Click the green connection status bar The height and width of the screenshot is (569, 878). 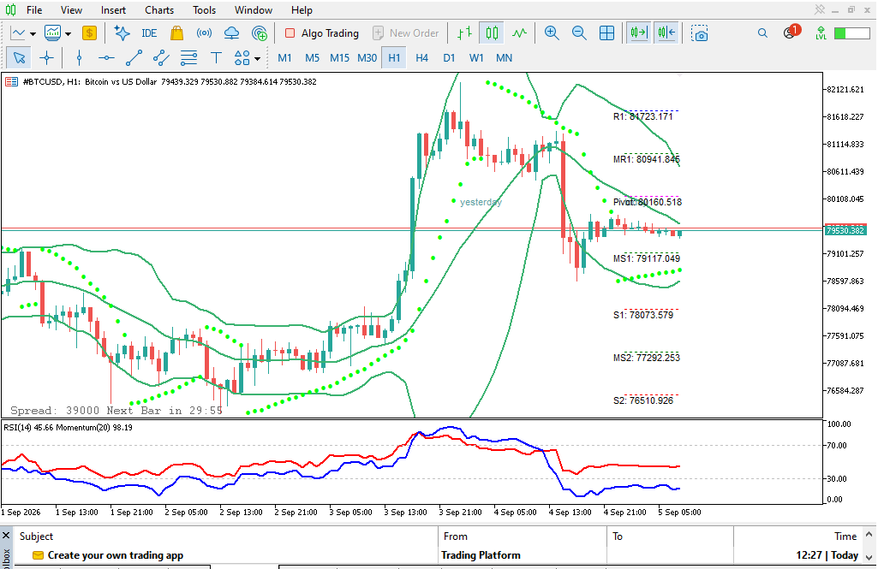[851, 33]
